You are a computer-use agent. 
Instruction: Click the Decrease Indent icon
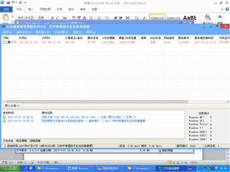pyautogui.click(x=116, y=18)
